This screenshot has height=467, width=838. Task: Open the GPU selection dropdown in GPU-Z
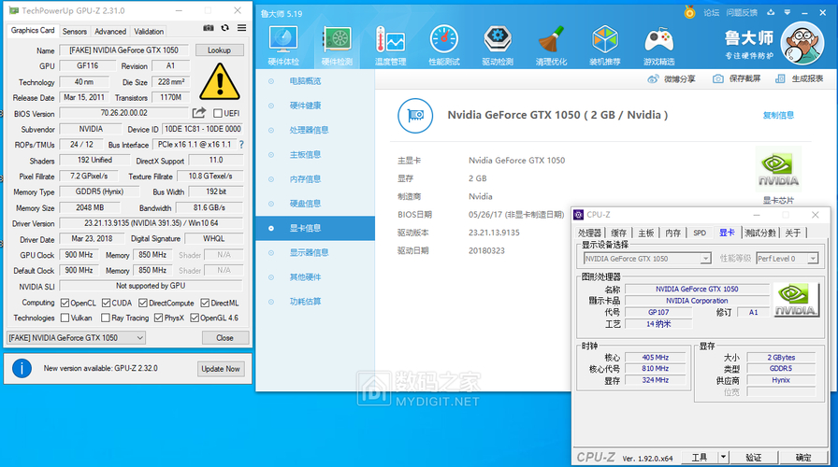76,338
